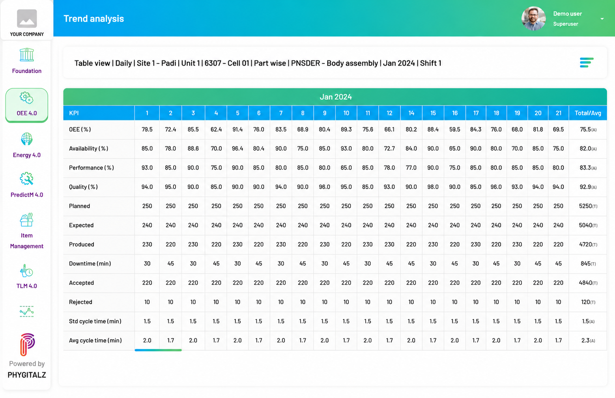Open the Item Management box icon
The height and width of the screenshot is (398, 615).
[27, 220]
